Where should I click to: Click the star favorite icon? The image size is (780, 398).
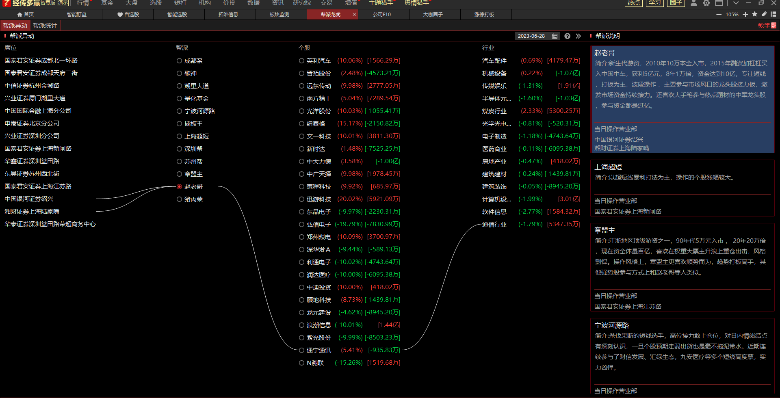point(755,14)
